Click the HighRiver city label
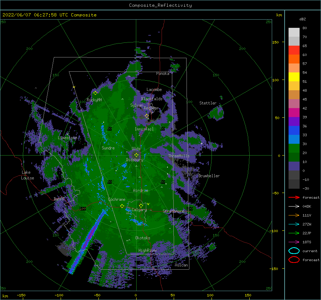The height and width of the screenshot is (300, 321). pyautogui.click(x=148, y=250)
